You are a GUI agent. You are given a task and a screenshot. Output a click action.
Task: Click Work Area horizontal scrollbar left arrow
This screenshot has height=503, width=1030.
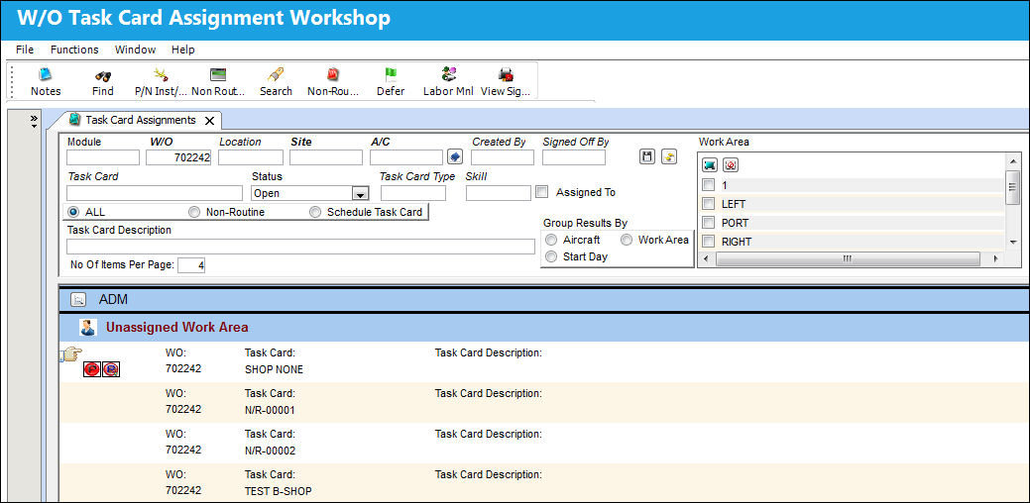pyautogui.click(x=706, y=259)
